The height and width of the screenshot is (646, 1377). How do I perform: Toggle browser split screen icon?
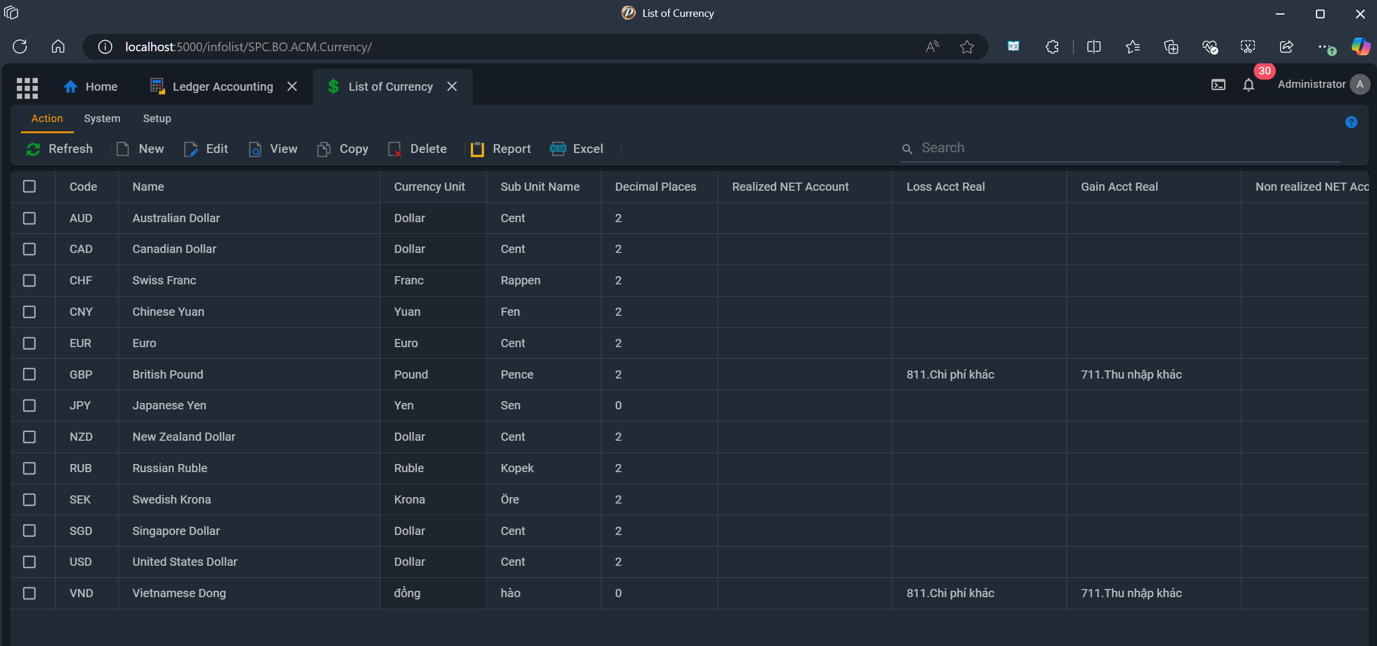pos(1094,47)
